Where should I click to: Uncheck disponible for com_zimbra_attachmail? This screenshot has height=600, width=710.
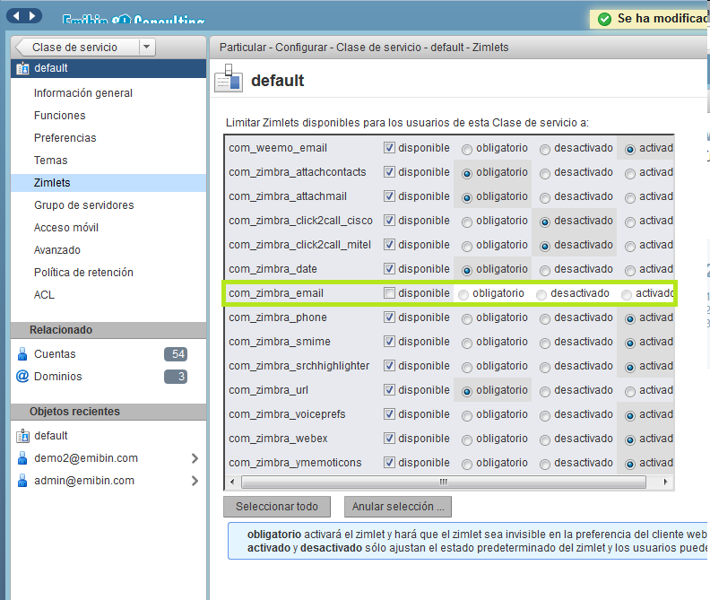point(389,196)
